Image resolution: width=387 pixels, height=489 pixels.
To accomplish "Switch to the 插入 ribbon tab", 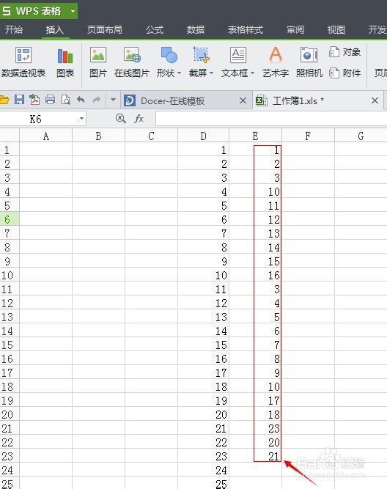I will [x=55, y=30].
